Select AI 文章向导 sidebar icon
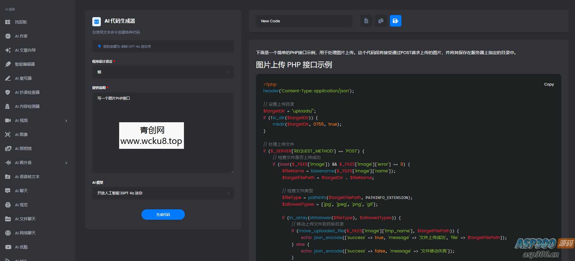The image size is (575, 261). coord(8,50)
